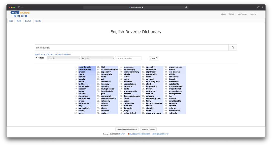Select result word 'fluctuate'
This screenshot has width=272, height=146.
tap(128, 106)
